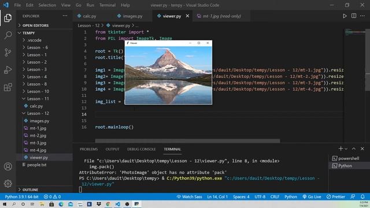Open Microsoft Edge from taskbar

pyautogui.click(x=61, y=204)
